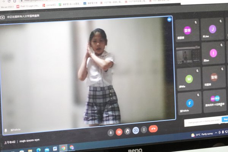This screenshot has width=228, height=152.
Task: Click the muted mic icon on Felicia's F tile
Action: pos(198,95)
